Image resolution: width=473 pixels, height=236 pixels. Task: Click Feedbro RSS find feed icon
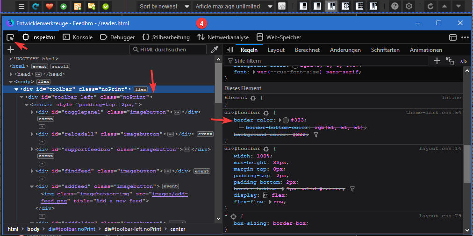pos(78,7)
